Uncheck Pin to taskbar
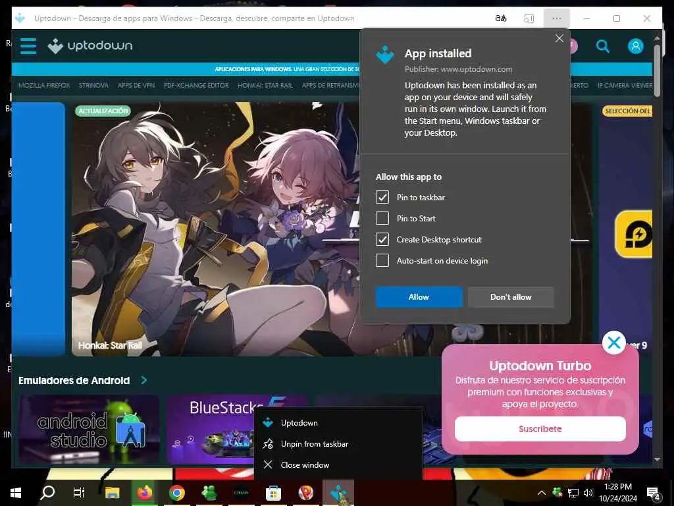The width and height of the screenshot is (674, 506). pyautogui.click(x=382, y=198)
